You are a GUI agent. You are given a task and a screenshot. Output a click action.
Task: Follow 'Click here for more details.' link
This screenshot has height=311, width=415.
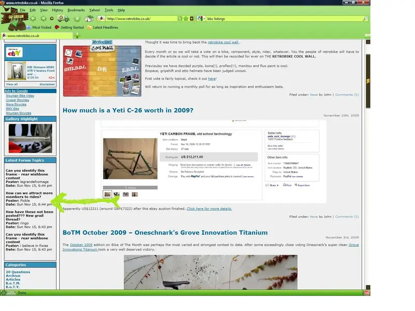(210, 209)
